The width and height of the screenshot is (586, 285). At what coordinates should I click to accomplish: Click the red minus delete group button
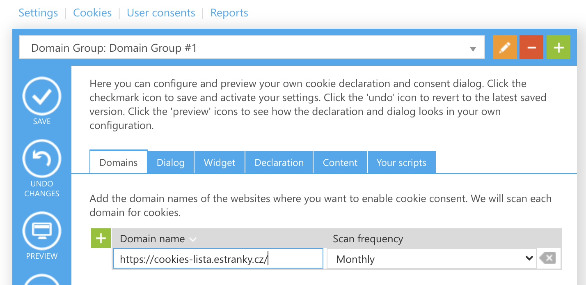click(x=531, y=48)
